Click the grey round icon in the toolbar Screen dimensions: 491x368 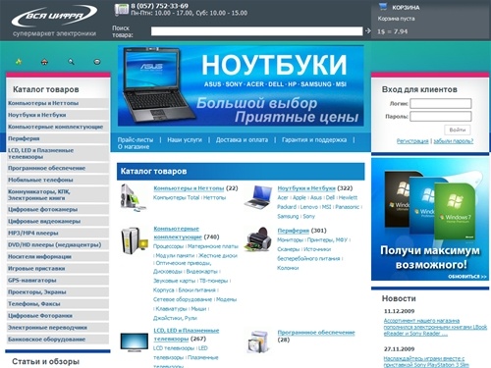pyautogui.click(x=97, y=62)
